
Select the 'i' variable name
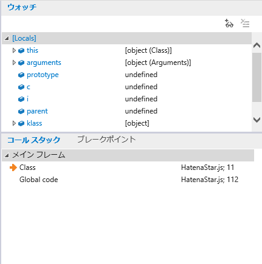27,99
